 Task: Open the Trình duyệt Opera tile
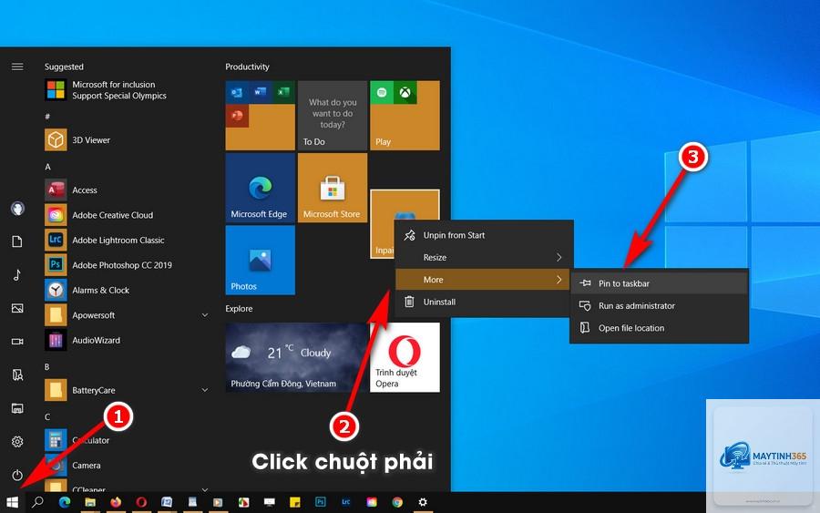coord(405,357)
